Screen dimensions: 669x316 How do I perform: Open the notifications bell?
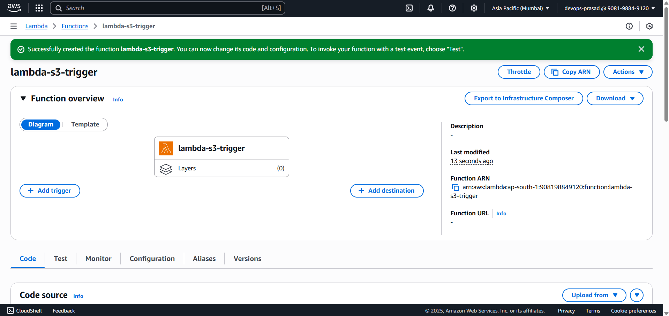[x=430, y=8]
